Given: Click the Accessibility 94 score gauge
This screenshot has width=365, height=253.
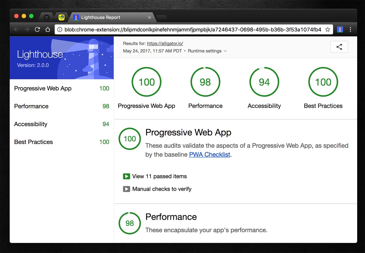Looking at the screenshot, I should coord(264,82).
